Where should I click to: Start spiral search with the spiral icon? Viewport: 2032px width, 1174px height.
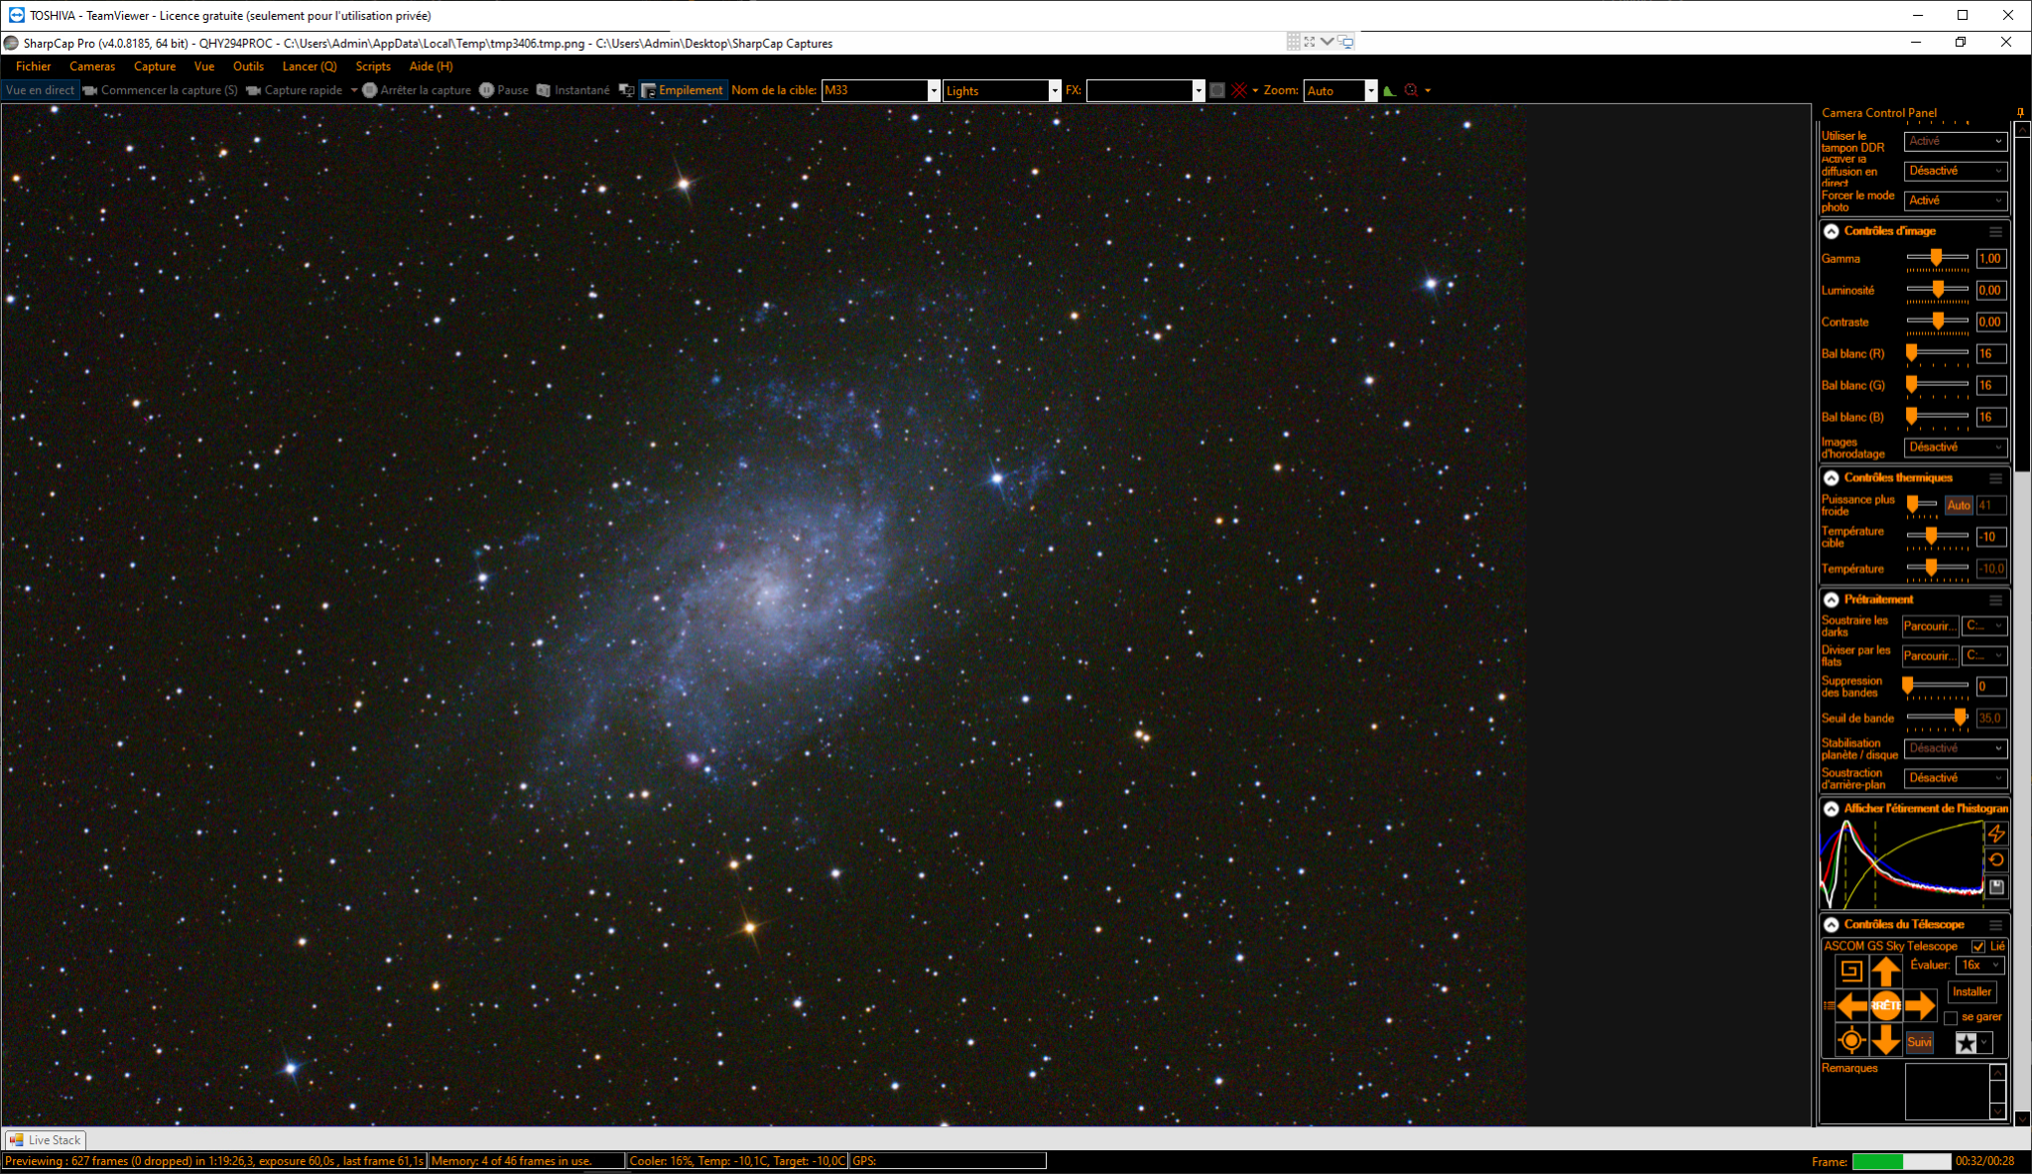(1851, 971)
